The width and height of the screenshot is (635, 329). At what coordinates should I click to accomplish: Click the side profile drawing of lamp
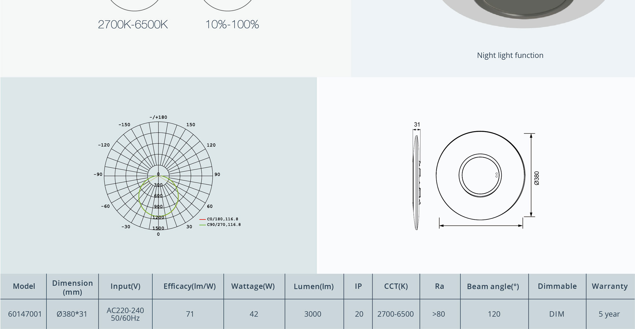point(417,182)
